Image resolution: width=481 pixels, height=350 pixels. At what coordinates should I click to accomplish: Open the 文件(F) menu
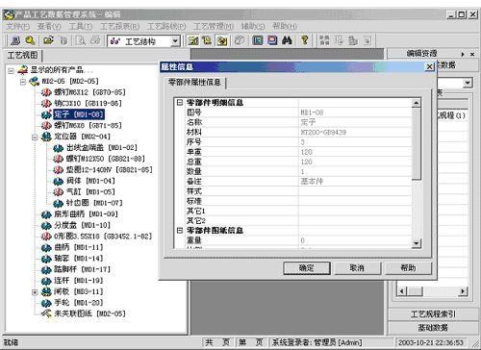pos(18,26)
